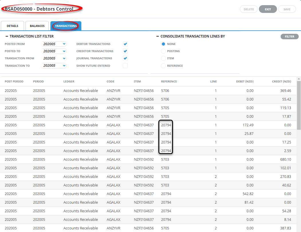Select the credit amount 17.87

[287, 116]
